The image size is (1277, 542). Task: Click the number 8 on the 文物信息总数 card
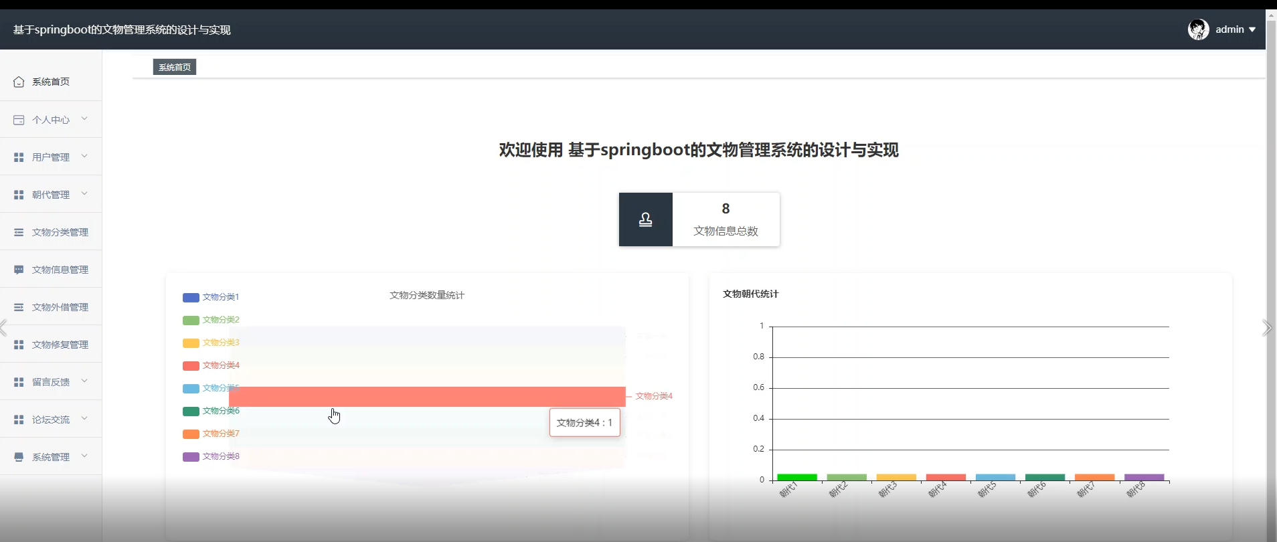pyautogui.click(x=726, y=209)
